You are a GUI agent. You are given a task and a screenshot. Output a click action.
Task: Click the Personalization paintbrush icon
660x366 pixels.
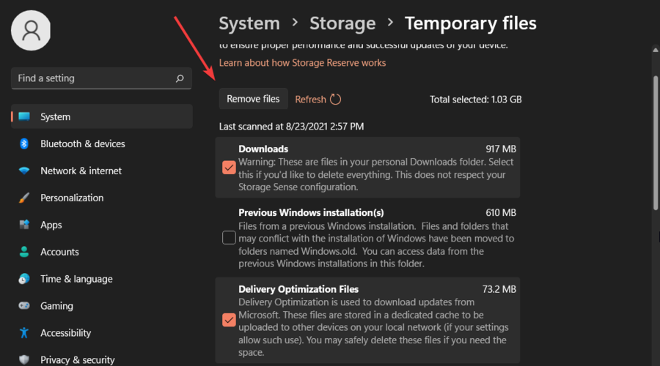coord(24,198)
